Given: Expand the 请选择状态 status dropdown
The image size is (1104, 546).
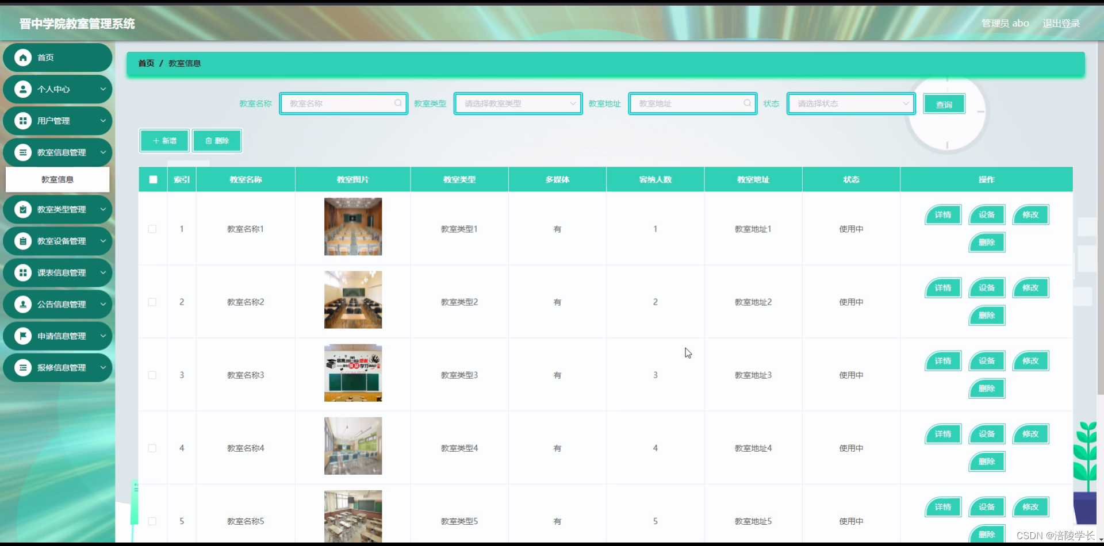Looking at the screenshot, I should click(850, 103).
